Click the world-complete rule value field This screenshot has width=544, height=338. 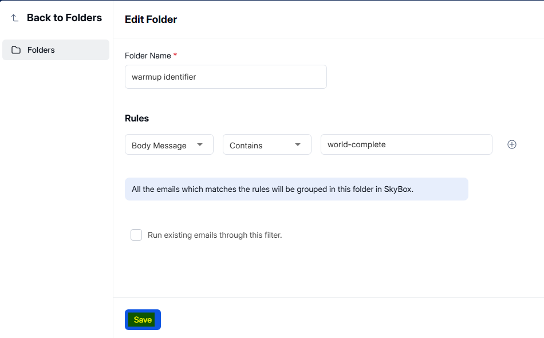[x=406, y=144]
